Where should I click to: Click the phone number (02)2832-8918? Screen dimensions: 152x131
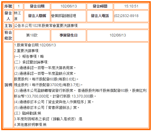pyautogui.click(x=126, y=16)
